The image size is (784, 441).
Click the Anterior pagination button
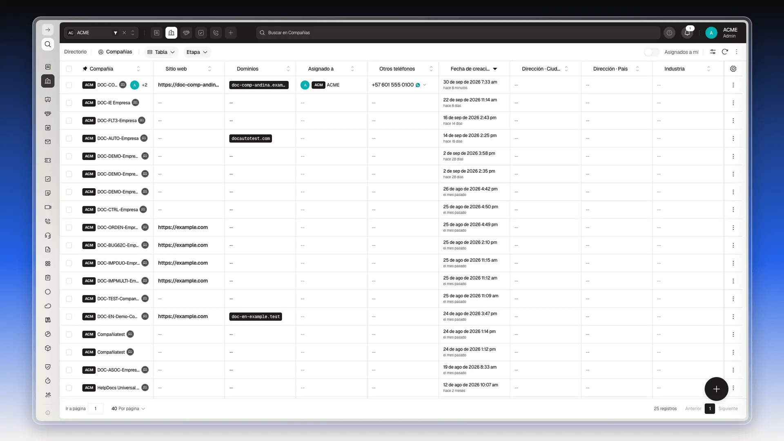pyautogui.click(x=693, y=408)
